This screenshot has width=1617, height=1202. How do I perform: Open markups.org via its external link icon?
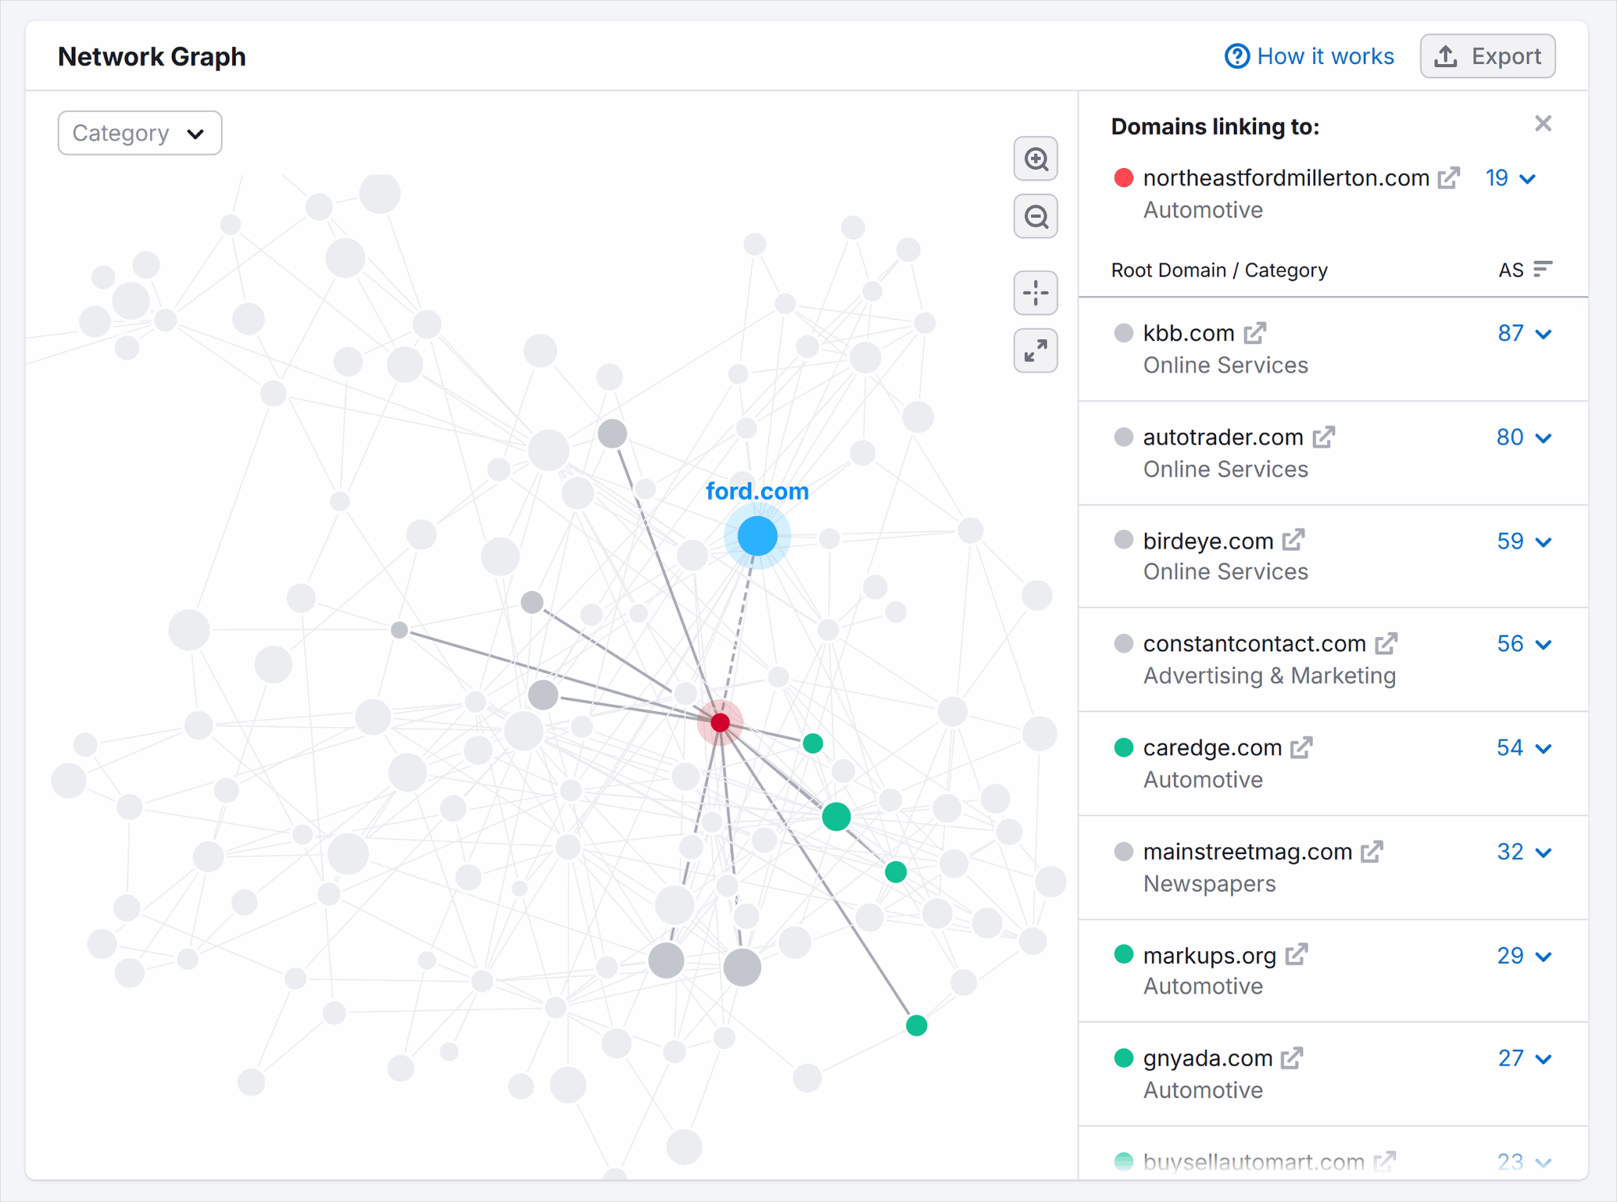click(1296, 955)
